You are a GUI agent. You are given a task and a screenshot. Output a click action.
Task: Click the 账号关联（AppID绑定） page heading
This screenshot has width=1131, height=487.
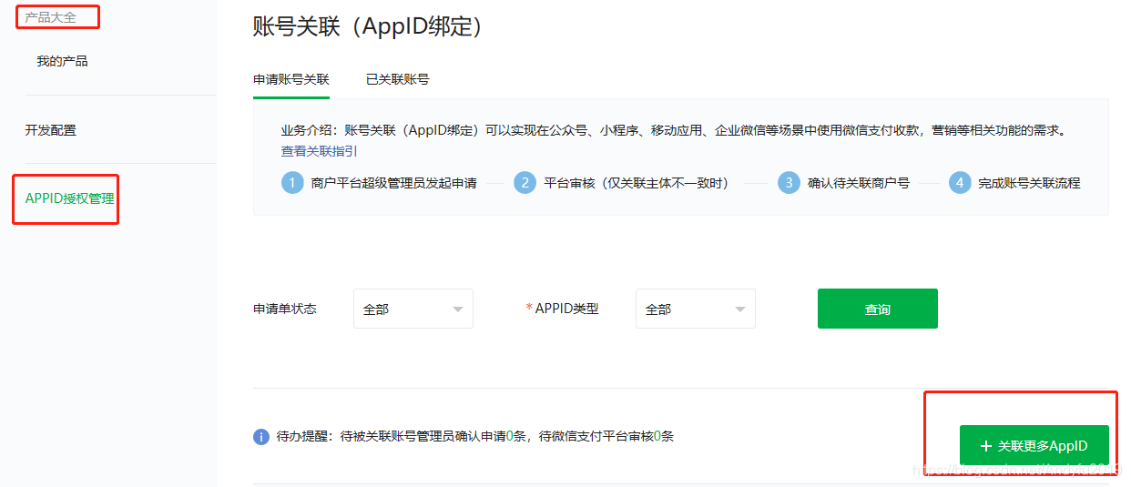tap(367, 26)
